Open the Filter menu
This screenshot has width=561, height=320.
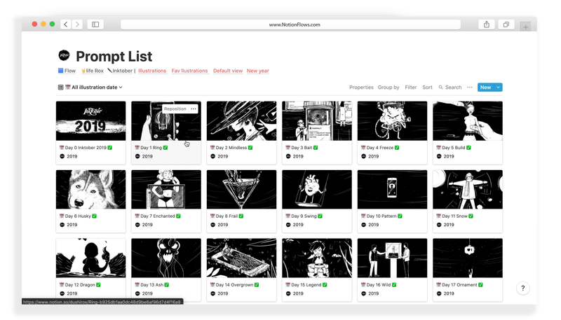pyautogui.click(x=410, y=88)
